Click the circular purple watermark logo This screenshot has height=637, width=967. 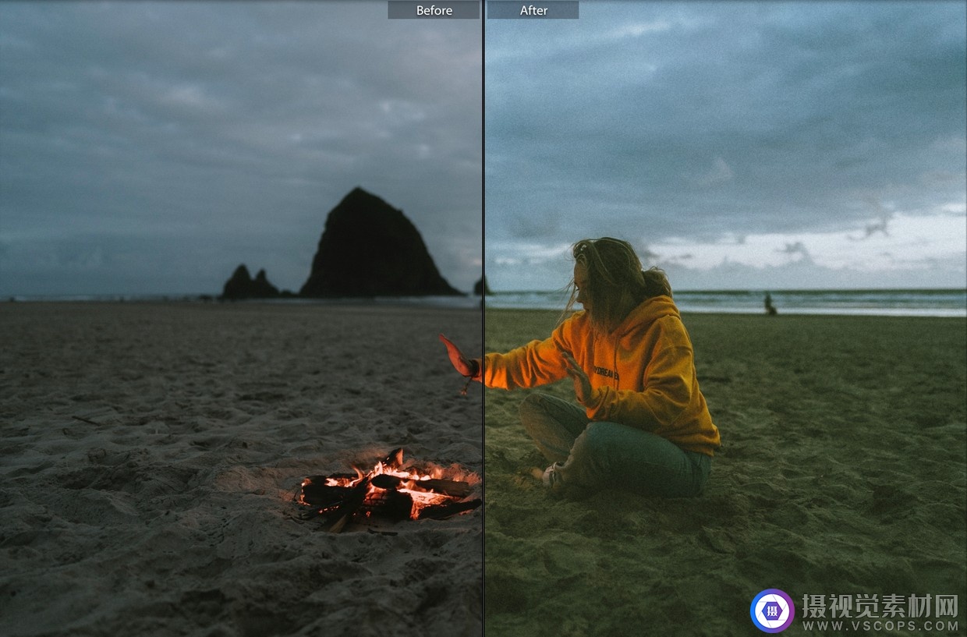coord(771,610)
